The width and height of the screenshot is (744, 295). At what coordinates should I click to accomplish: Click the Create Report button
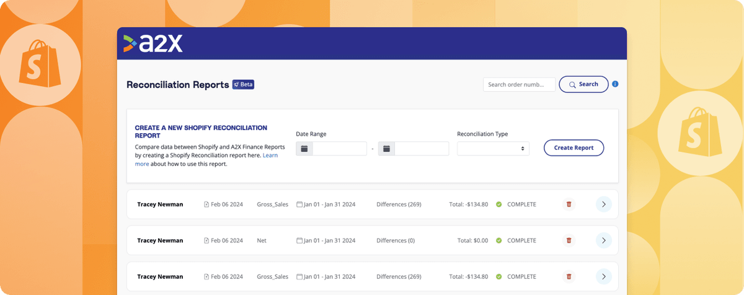(x=573, y=147)
